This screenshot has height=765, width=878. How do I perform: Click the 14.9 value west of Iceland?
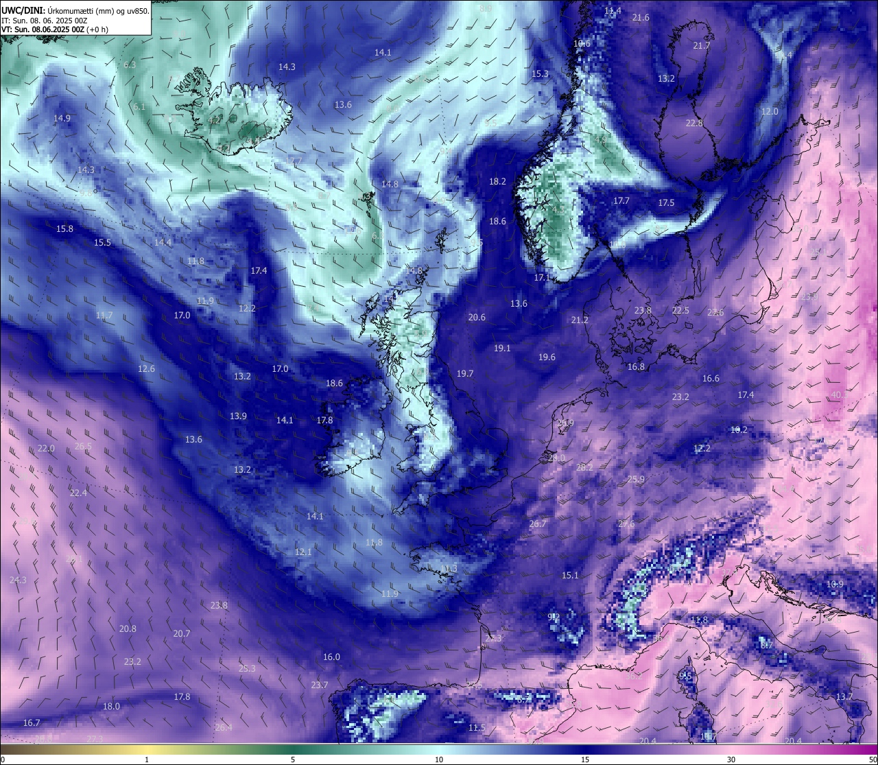point(62,118)
